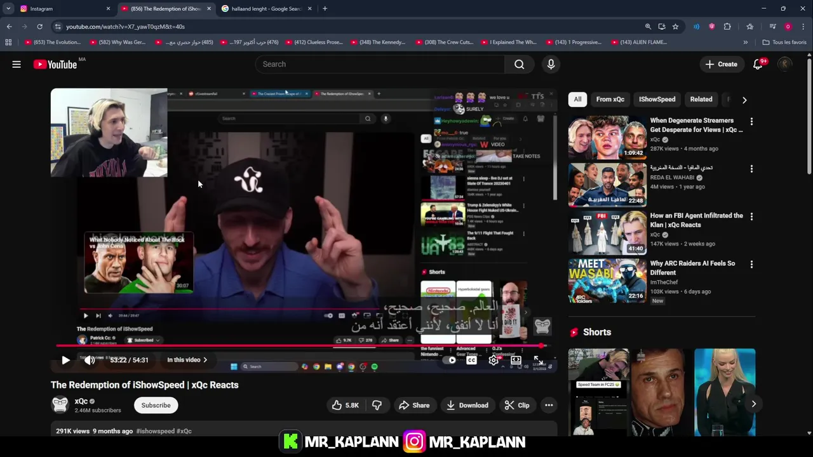Open the zoom magnifier in the address bar
The height and width of the screenshot is (457, 813).
pos(648,27)
